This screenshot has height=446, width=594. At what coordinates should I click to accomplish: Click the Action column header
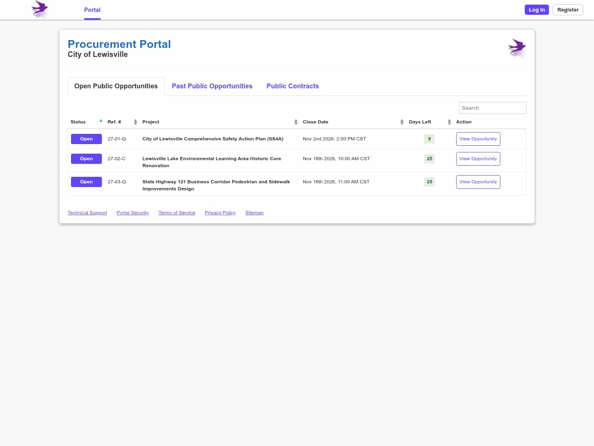464,122
